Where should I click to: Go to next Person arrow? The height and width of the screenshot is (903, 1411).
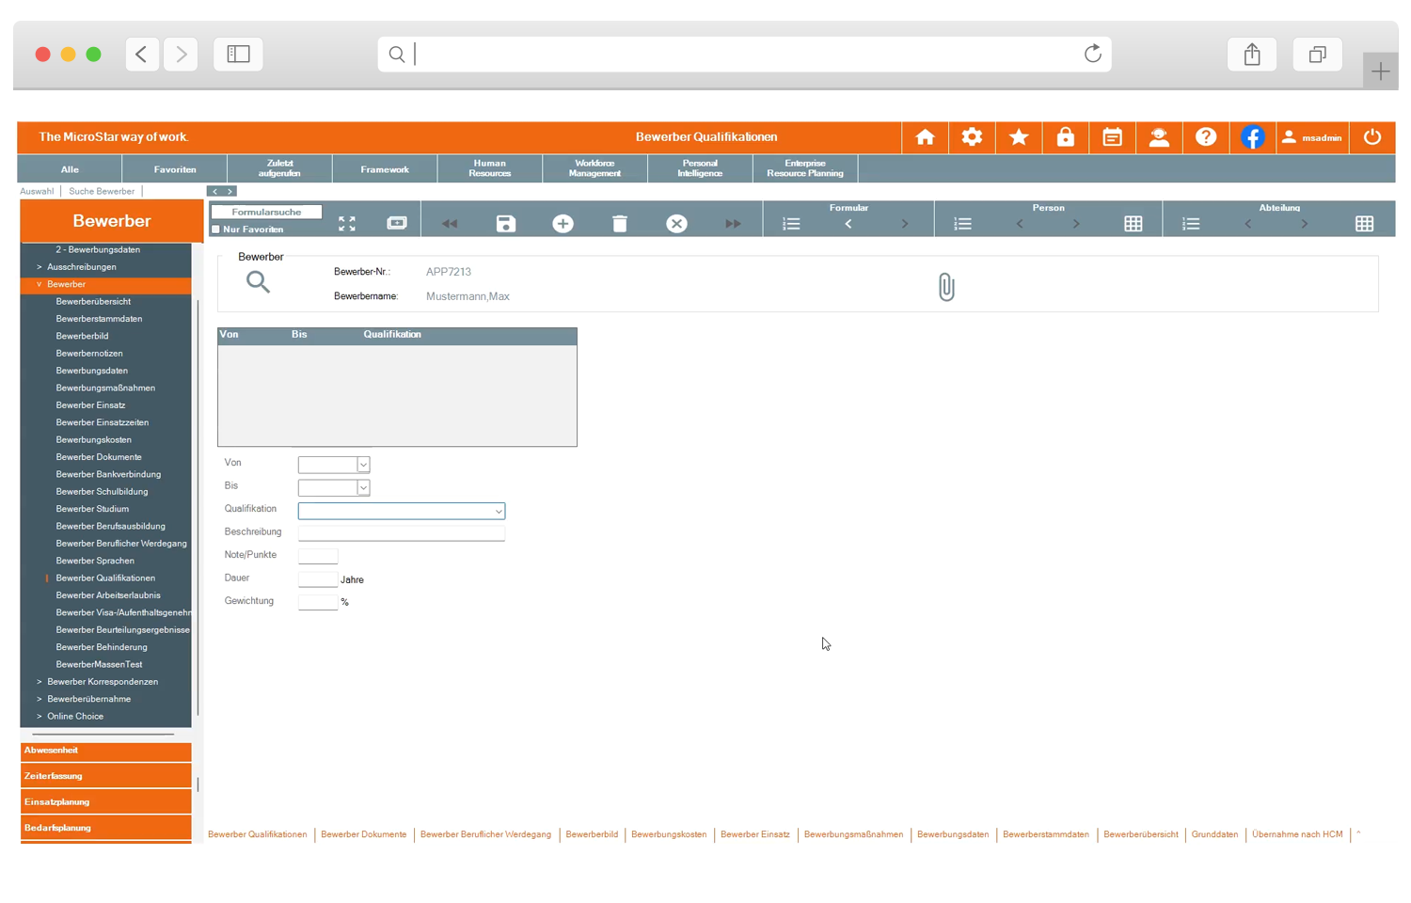click(x=1076, y=224)
